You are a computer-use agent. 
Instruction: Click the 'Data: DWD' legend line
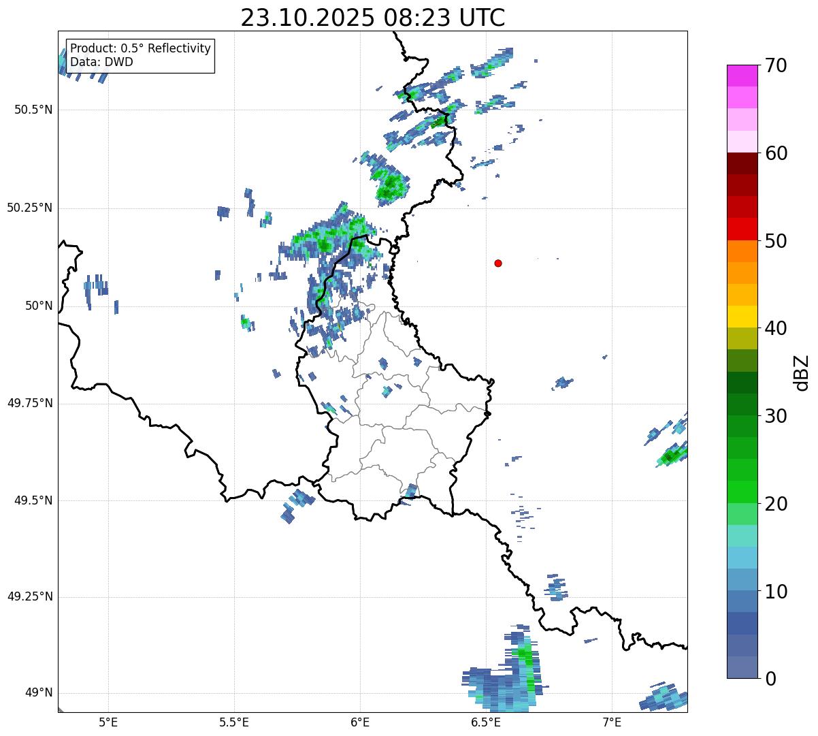click(x=101, y=62)
